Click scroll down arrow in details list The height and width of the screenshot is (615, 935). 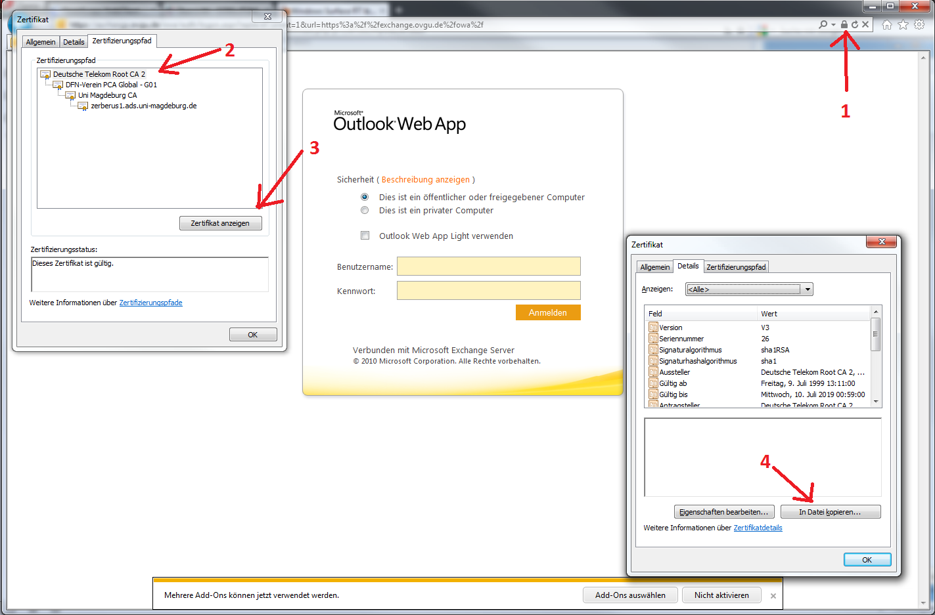coord(875,402)
